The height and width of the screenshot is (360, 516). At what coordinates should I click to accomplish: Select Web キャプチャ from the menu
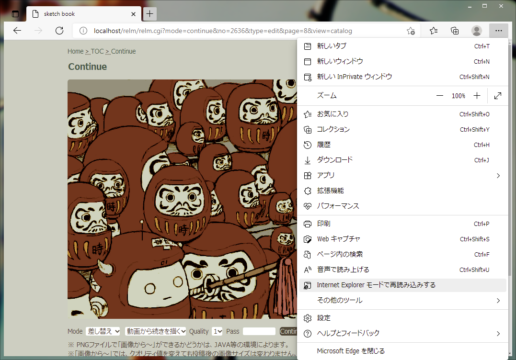(402, 239)
